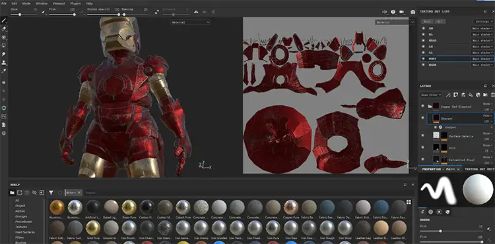The image size is (495, 244).
Task: Click the 3D cube perspective icon
Action: coord(393,12)
